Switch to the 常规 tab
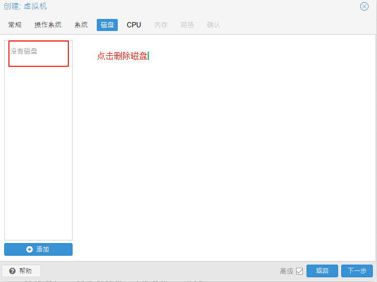 tap(15, 25)
